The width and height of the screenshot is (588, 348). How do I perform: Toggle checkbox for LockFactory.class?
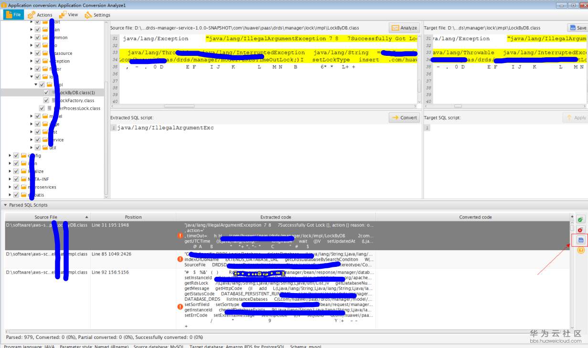[x=46, y=100]
